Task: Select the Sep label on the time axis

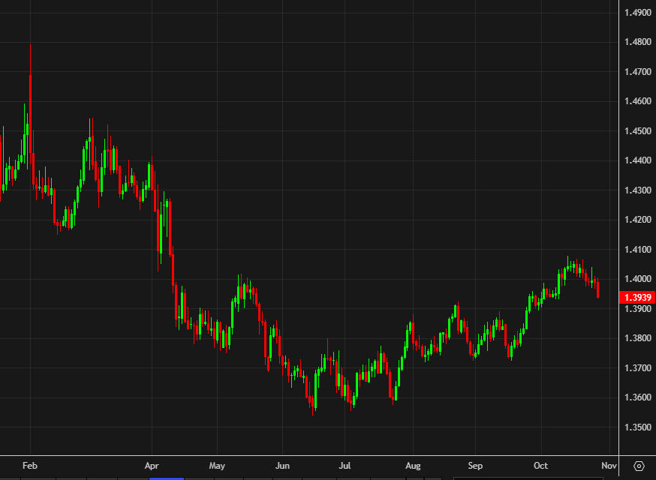Action: (x=475, y=466)
